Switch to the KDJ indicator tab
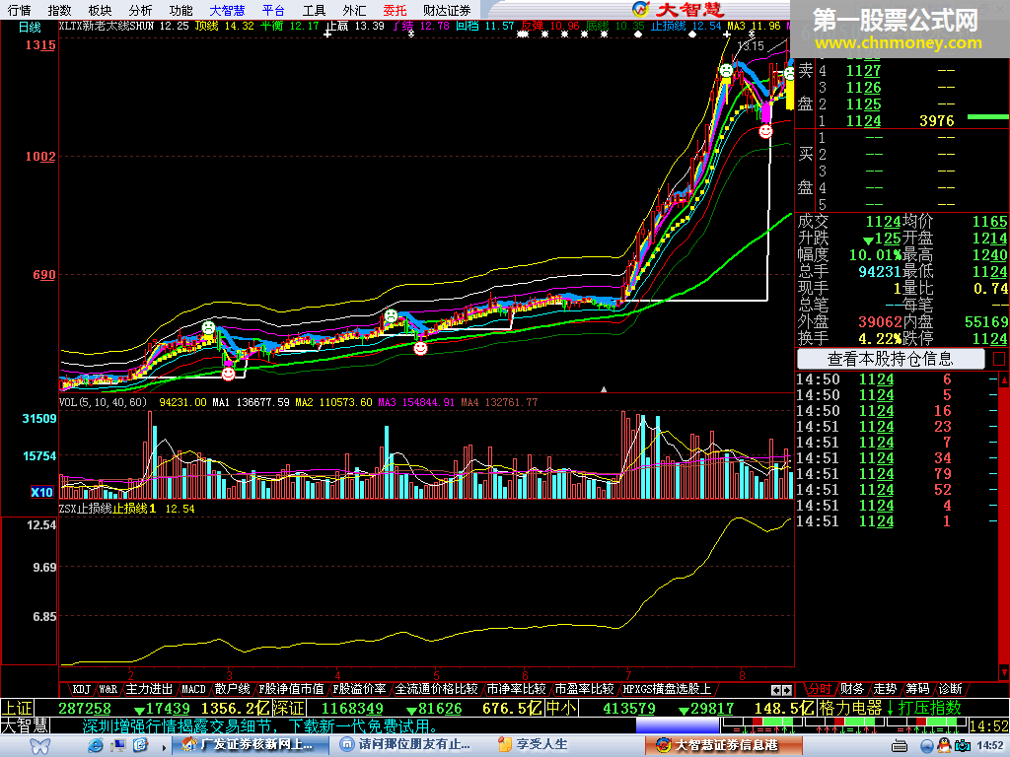This screenshot has width=1010, height=757. click(x=81, y=689)
